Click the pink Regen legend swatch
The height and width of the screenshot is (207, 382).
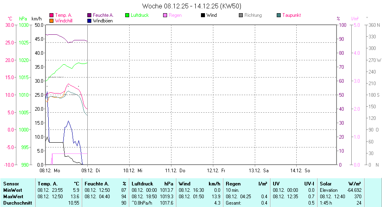pos(165,15)
